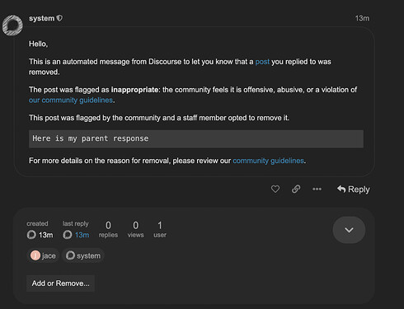Click the moderator shield icon beside system
Image resolution: width=404 pixels, height=309 pixels.
point(59,18)
